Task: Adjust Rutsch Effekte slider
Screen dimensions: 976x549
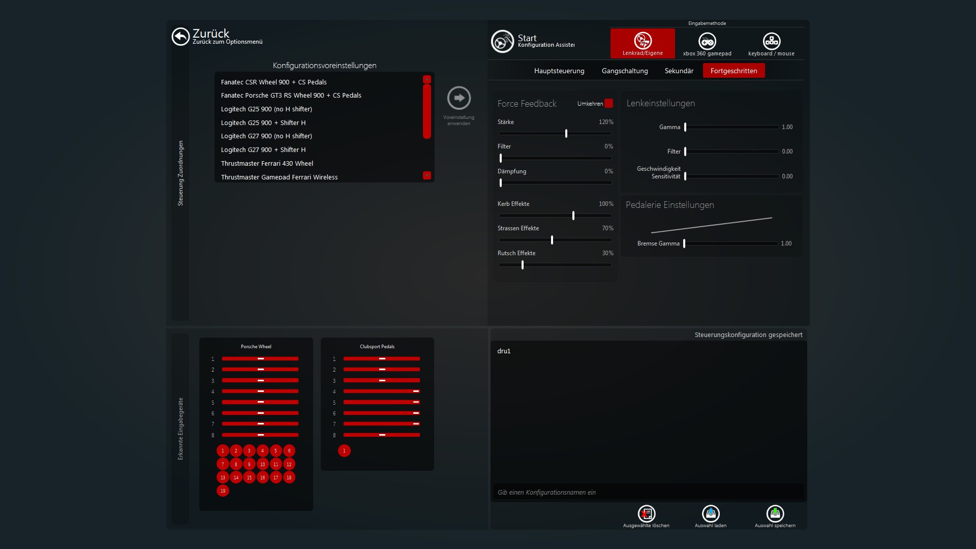Action: tap(555, 265)
